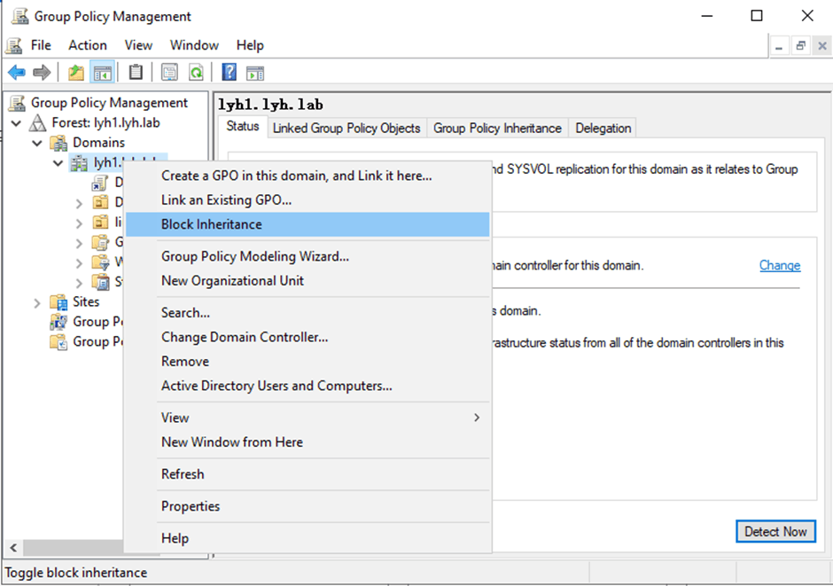Open the Window menu
This screenshot has width=833, height=586.
(194, 45)
